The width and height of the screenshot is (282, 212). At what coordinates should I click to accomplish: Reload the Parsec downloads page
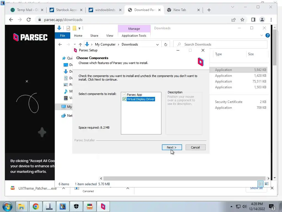click(29, 20)
